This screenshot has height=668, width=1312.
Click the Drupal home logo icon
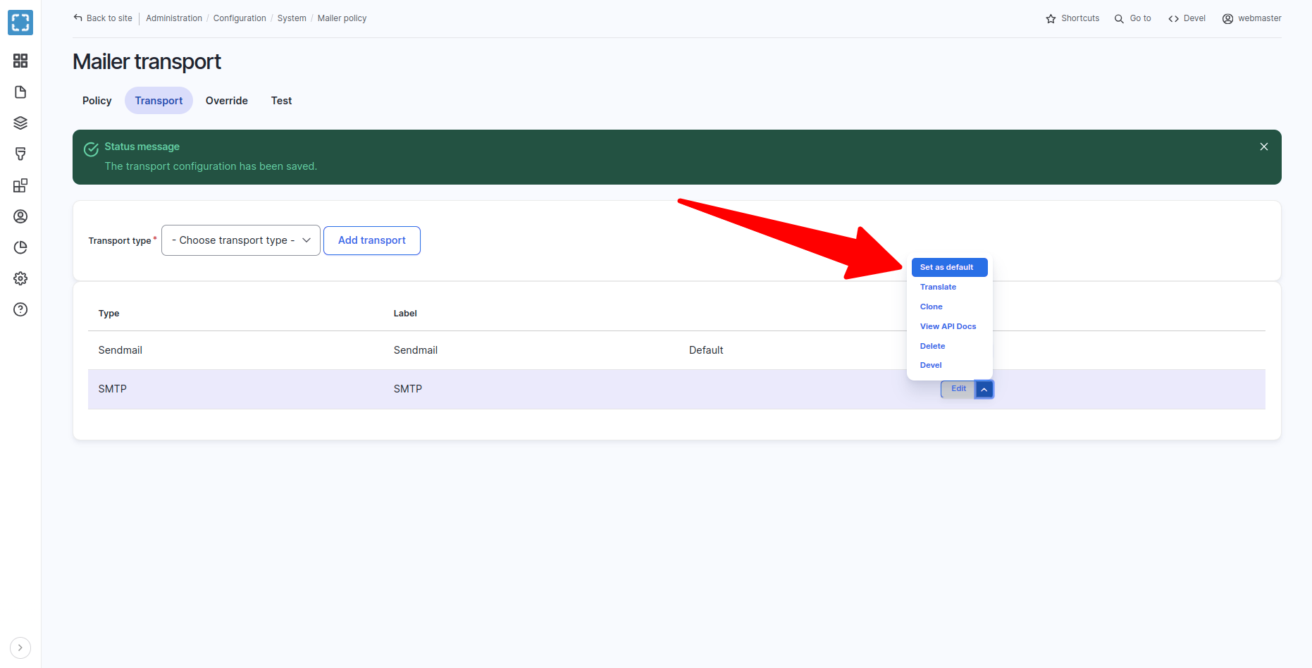pyautogui.click(x=20, y=23)
